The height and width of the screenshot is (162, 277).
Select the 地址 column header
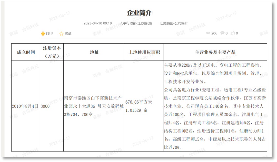(x=94, y=52)
